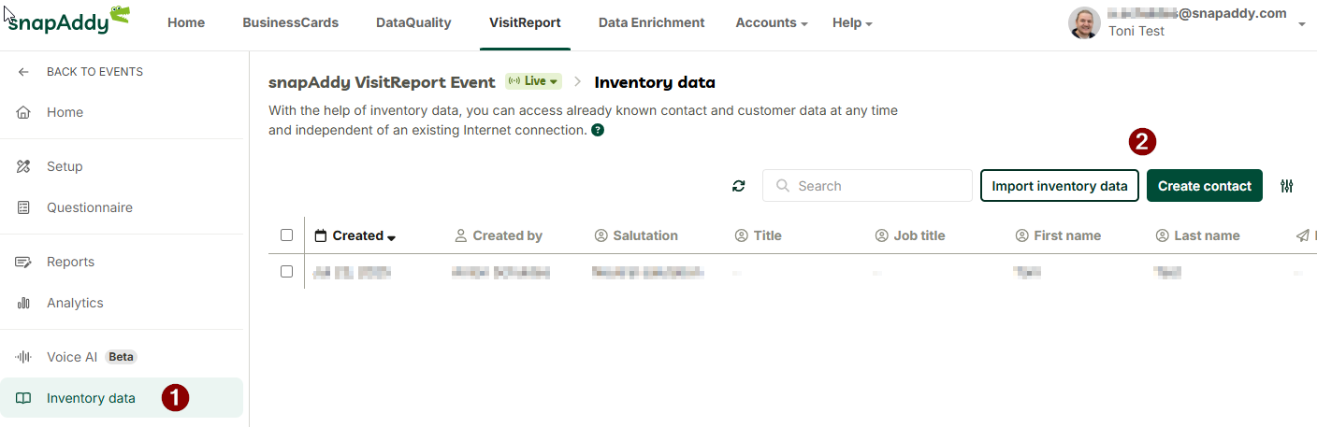
Task: Click the Last name column header
Action: [1198, 235]
